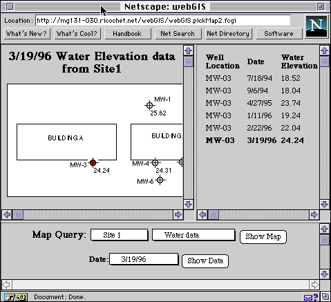Click the Software button
This screenshot has height=302, width=331.
(x=279, y=34)
